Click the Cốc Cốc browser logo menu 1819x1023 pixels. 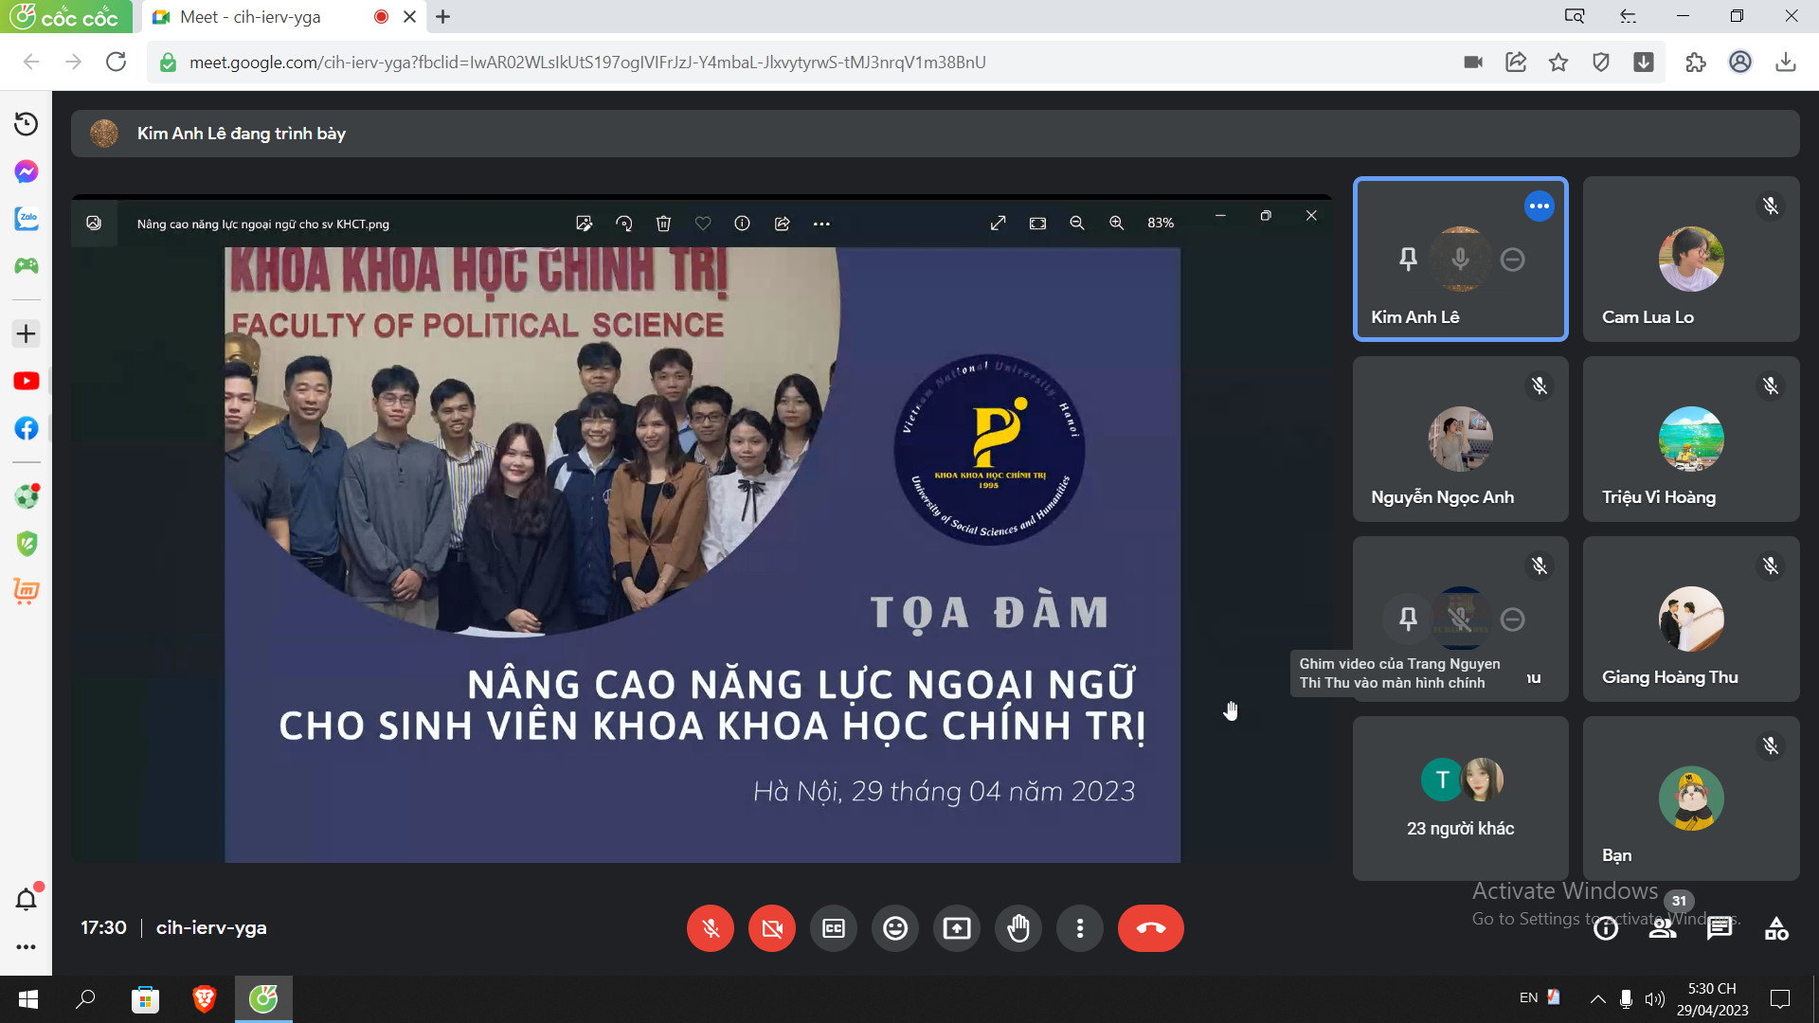point(66,17)
